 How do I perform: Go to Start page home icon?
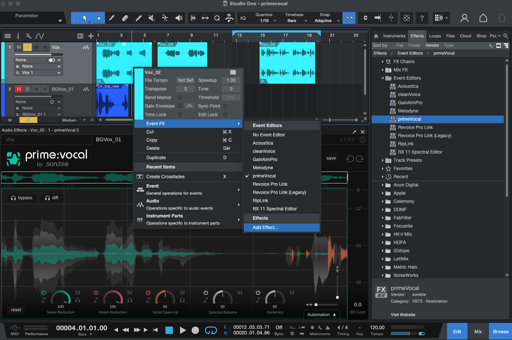483,18
